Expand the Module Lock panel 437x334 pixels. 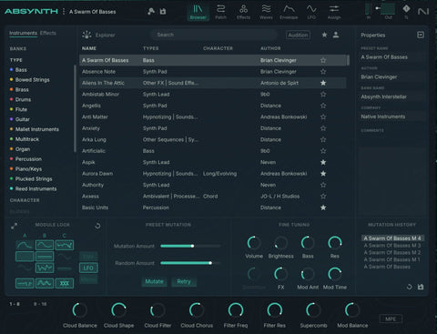tap(14, 226)
